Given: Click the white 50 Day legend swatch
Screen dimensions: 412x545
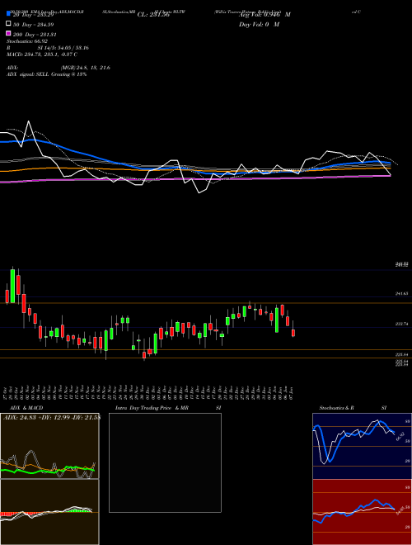Looking at the screenshot, I should (8, 24).
